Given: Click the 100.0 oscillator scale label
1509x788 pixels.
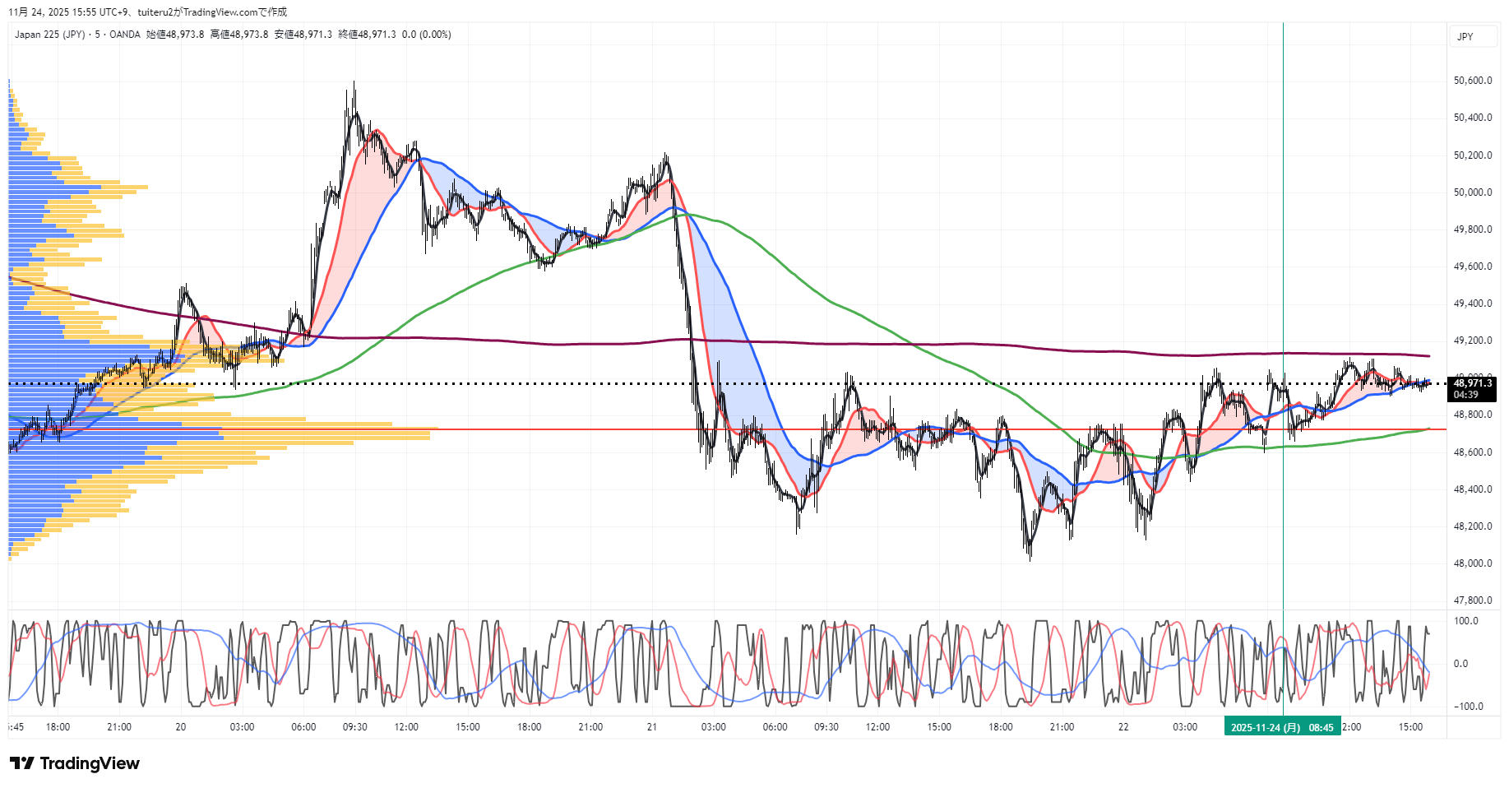Looking at the screenshot, I should (x=1466, y=621).
